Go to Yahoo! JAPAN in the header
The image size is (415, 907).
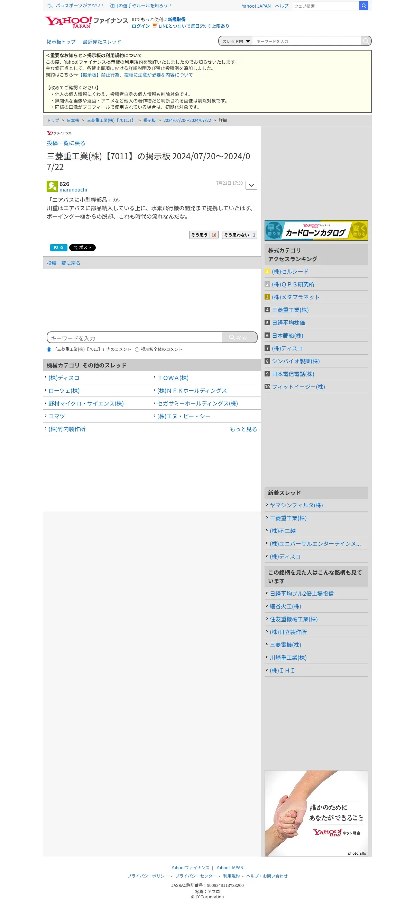256,6
